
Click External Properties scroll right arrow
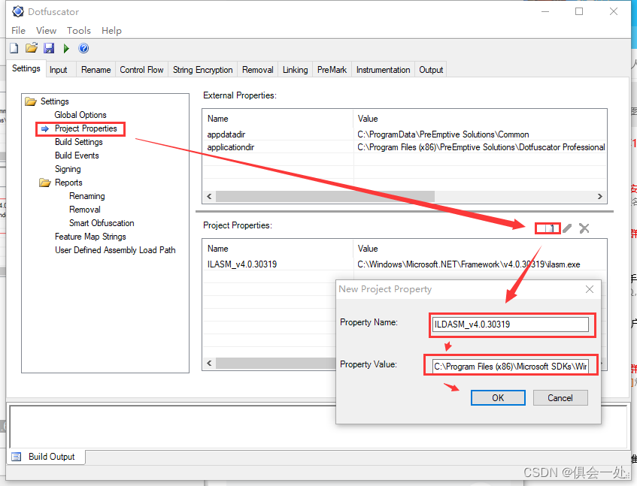600,196
